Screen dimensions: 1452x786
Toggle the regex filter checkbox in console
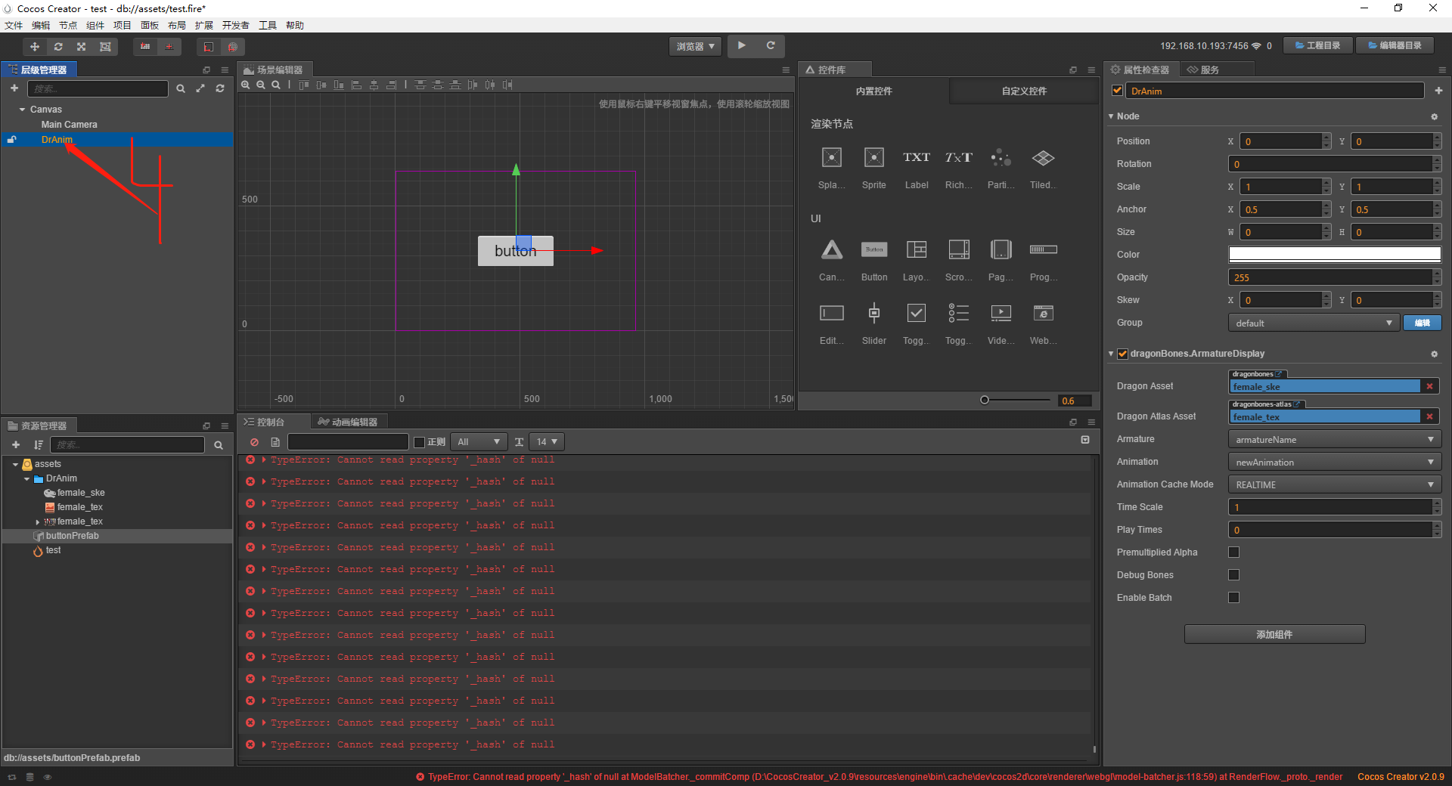coord(420,442)
